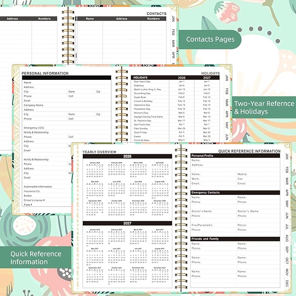Click the 'Fire/Paramedic:' label
296x296 pixels.
(x=202, y=225)
